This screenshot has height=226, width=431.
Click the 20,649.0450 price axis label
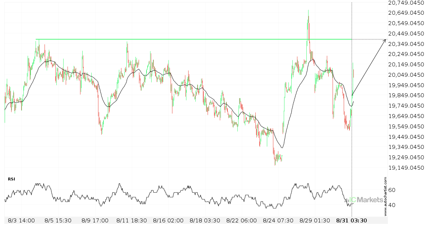pos(407,13)
